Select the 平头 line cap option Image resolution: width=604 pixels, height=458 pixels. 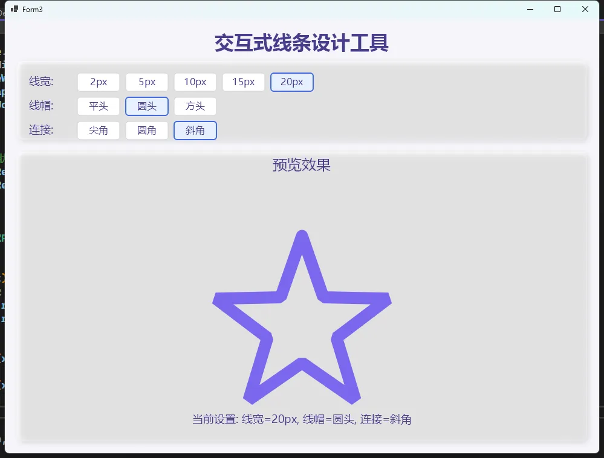pyautogui.click(x=99, y=106)
